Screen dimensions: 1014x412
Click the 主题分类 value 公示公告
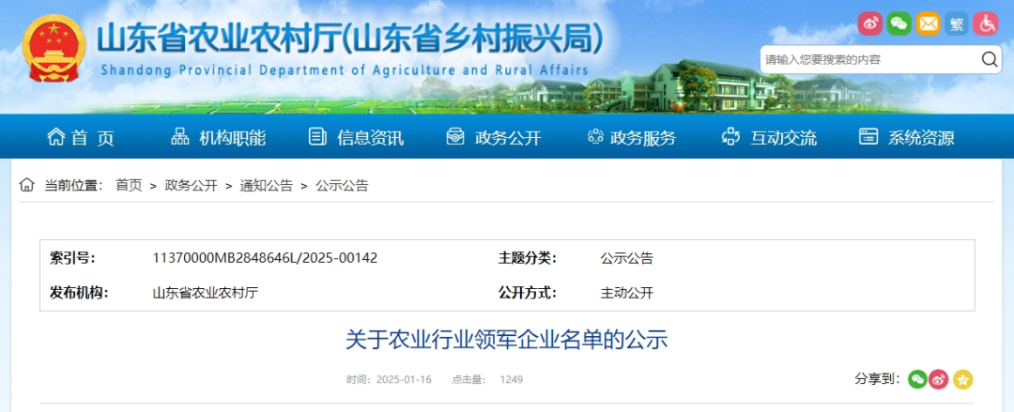tap(626, 258)
